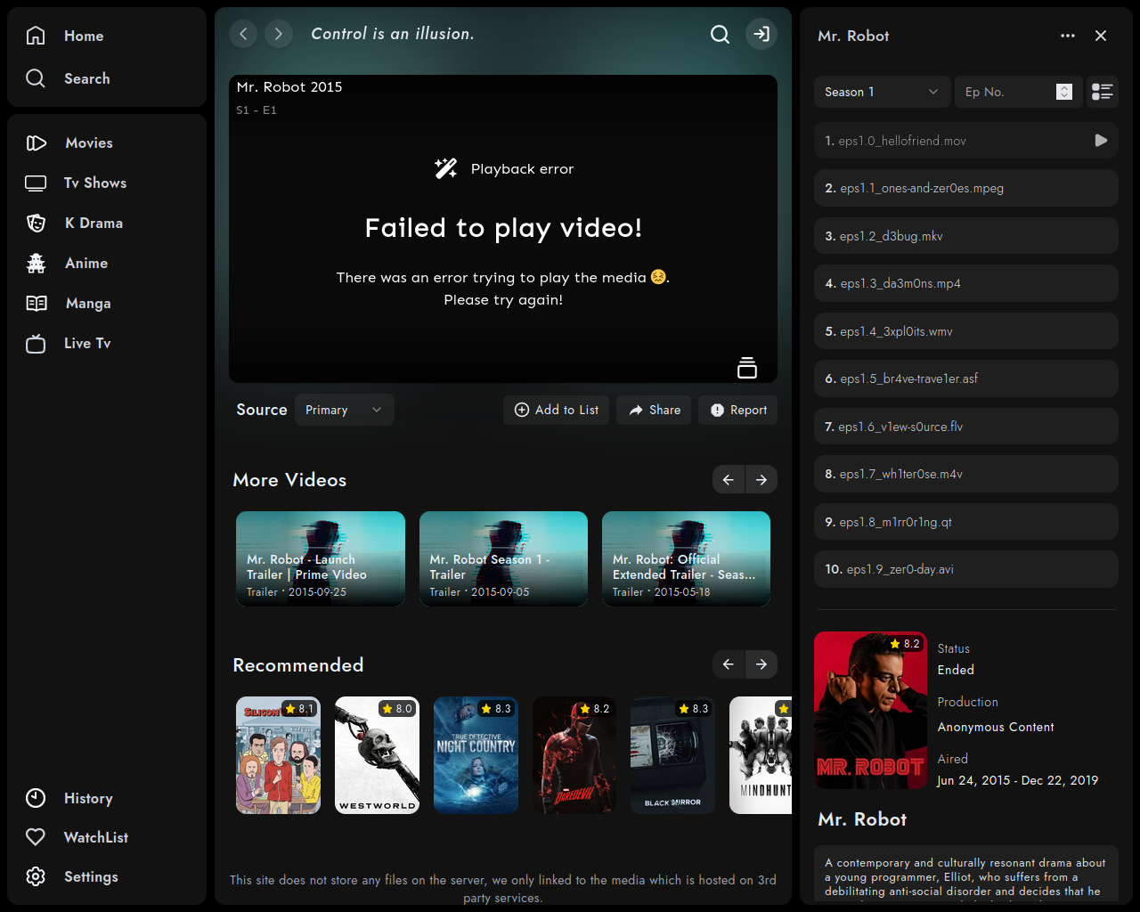Select episode 7 eps1.6_v1ew-s0urce.flv
The height and width of the screenshot is (912, 1140).
[966, 427]
